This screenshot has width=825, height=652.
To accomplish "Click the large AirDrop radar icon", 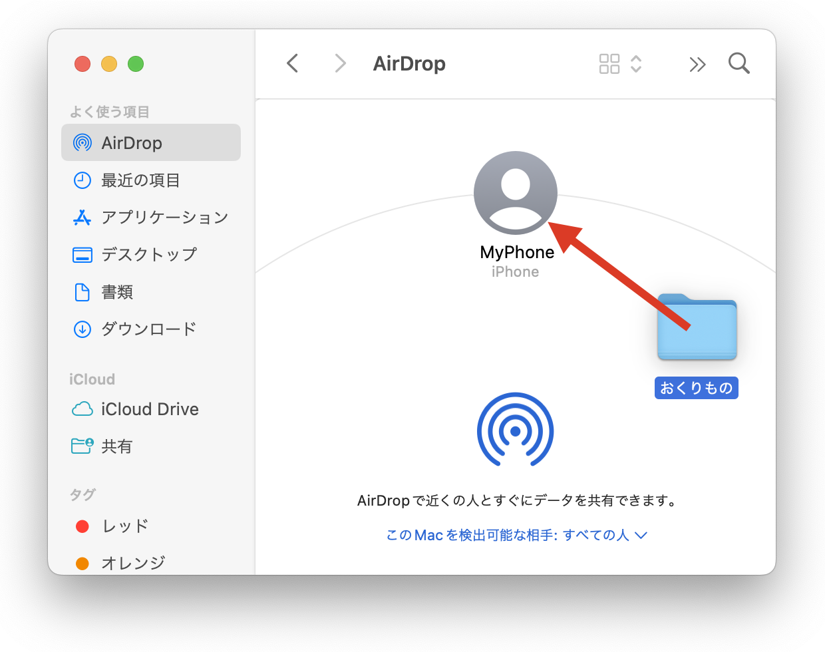I will click(x=515, y=430).
